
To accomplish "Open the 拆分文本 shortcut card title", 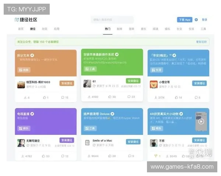I will pyautogui.click(x=23, y=55).
